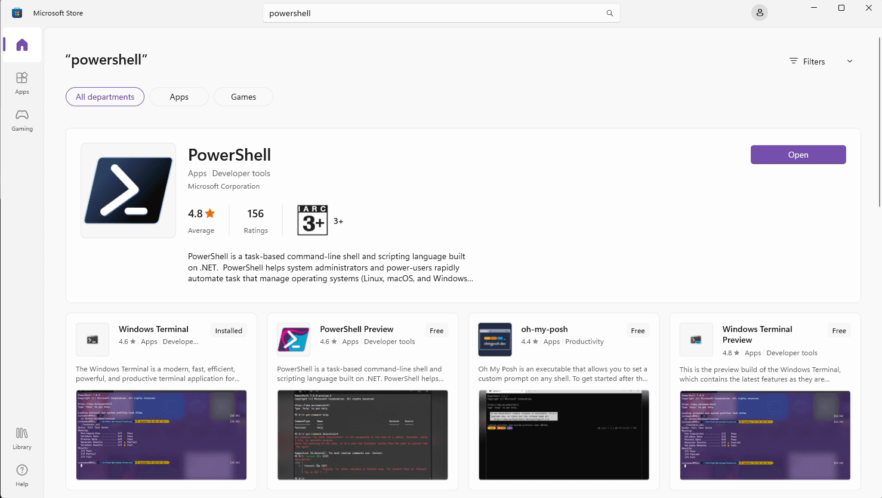Viewport: 882px width, 498px height.
Task: Open the user account profile icon
Action: pos(760,13)
